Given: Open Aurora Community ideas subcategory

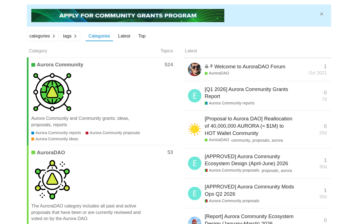Looking at the screenshot, I should (57, 139).
